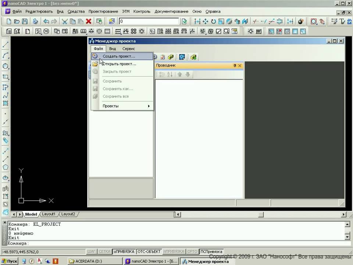Click the horizontal scrollbar right arrow
The height and width of the screenshot is (265, 353).
(343, 215)
